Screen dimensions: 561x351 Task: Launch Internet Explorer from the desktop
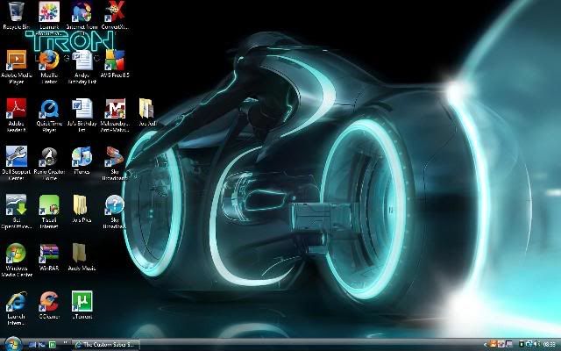pos(16,303)
